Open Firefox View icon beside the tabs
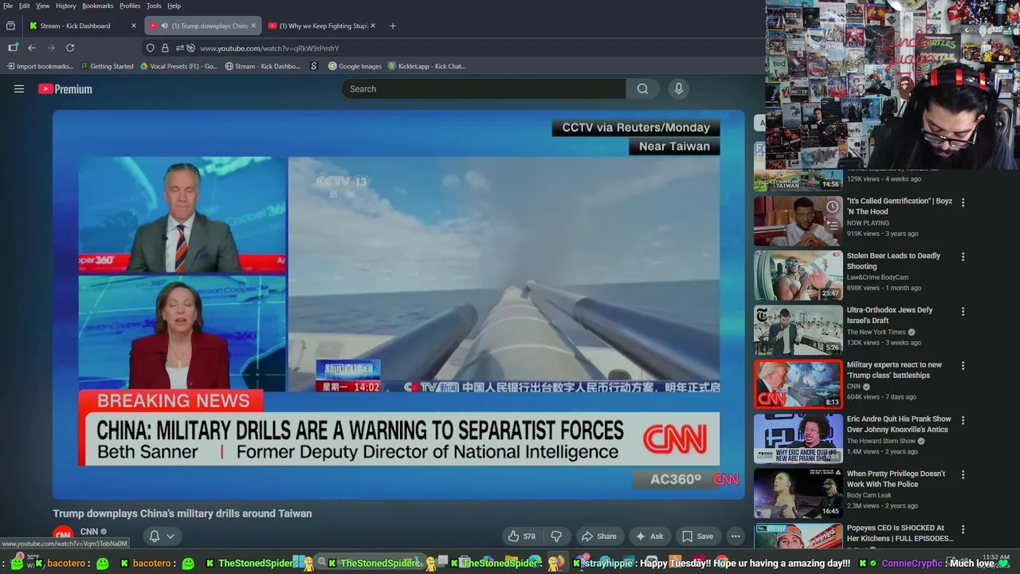The width and height of the screenshot is (1020, 574). (10, 26)
